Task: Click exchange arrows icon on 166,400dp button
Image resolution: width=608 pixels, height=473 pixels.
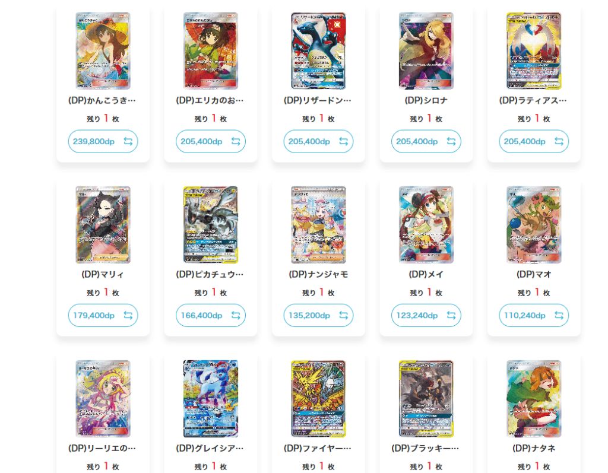Action: tap(236, 316)
